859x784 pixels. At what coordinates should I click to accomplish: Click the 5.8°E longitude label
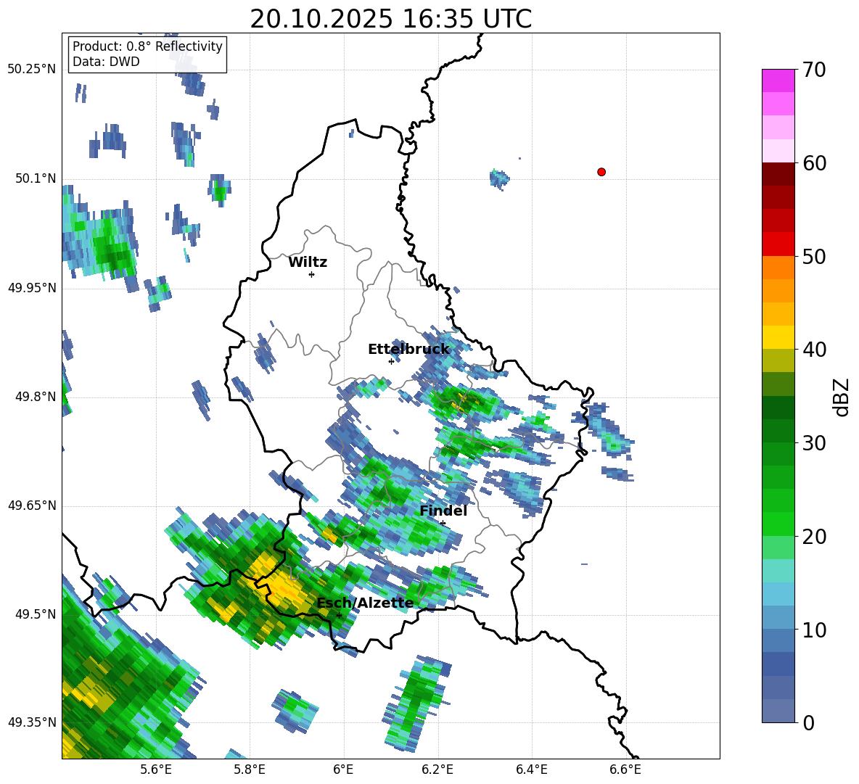click(x=250, y=769)
